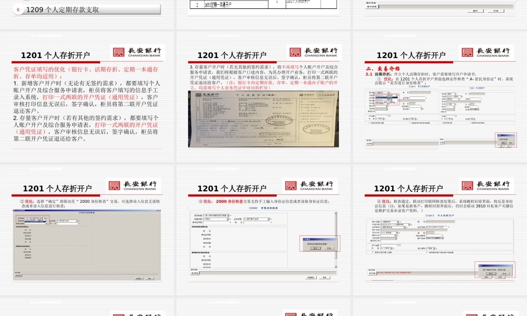
Task: Click the Chang'an Bank logo on the ② 优化 slide
Action: pos(133,186)
